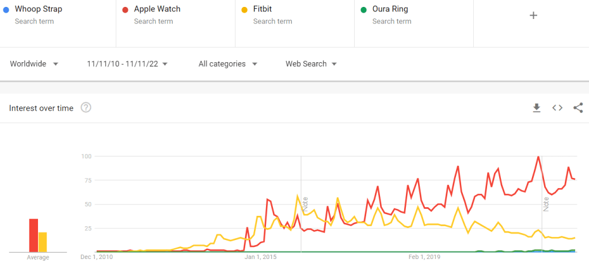This screenshot has height=278, width=589.
Task: Edit the Apple Watch search term
Action: pos(157,10)
